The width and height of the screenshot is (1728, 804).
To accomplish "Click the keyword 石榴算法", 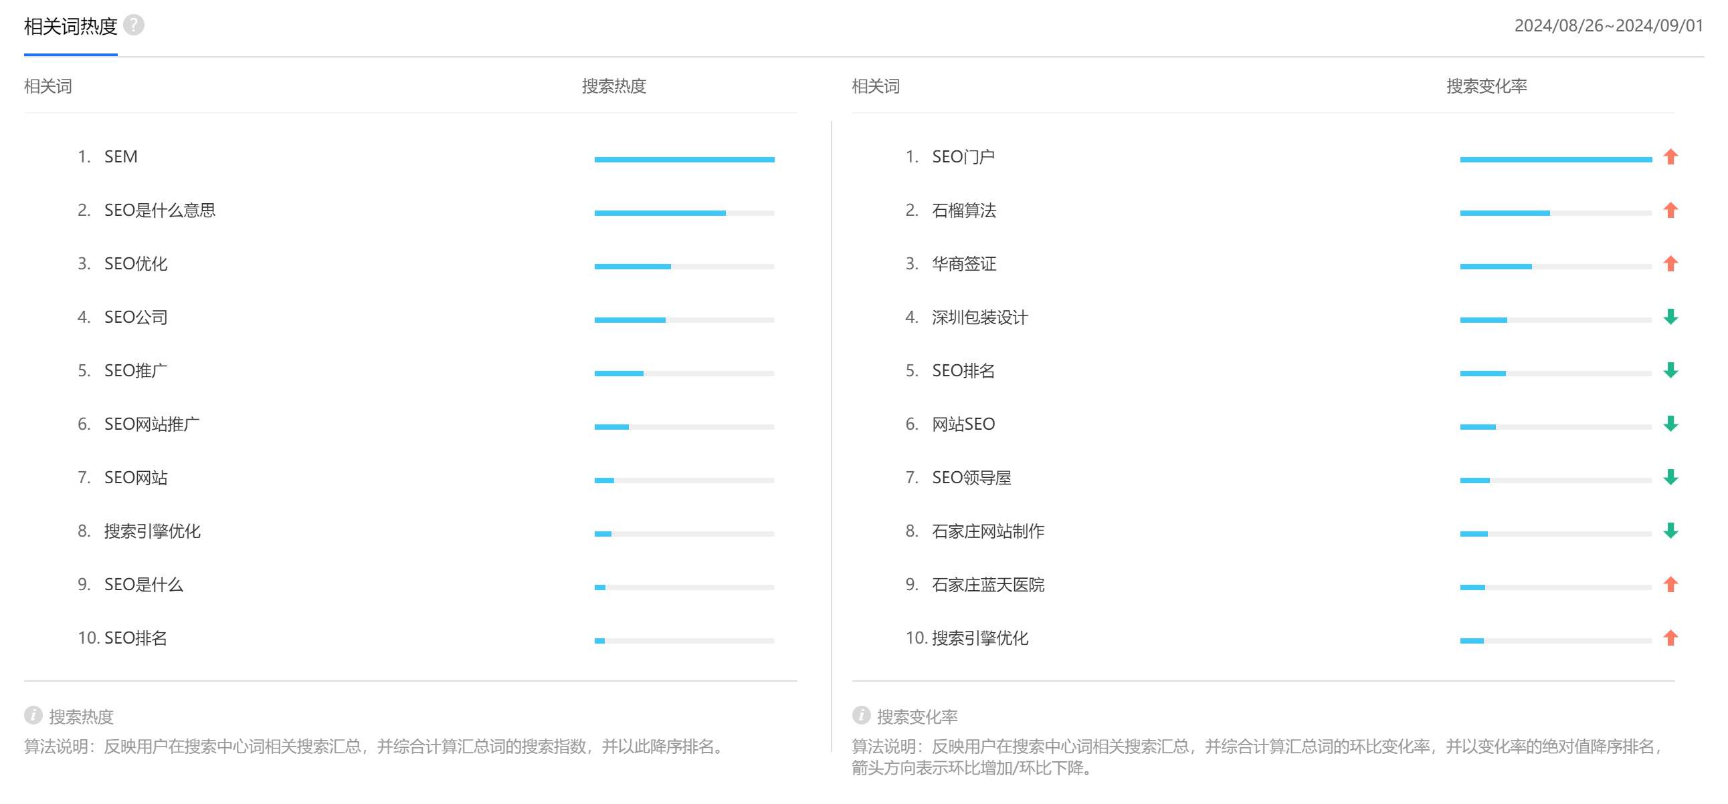I will tap(964, 211).
